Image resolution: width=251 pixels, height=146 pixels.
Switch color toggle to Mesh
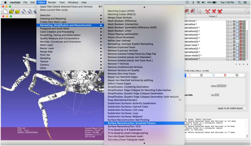point(214,86)
